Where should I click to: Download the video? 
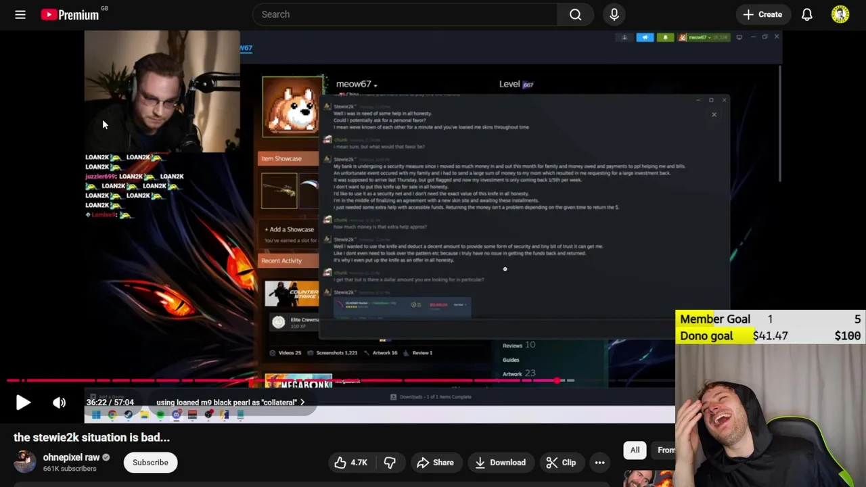tap(500, 463)
